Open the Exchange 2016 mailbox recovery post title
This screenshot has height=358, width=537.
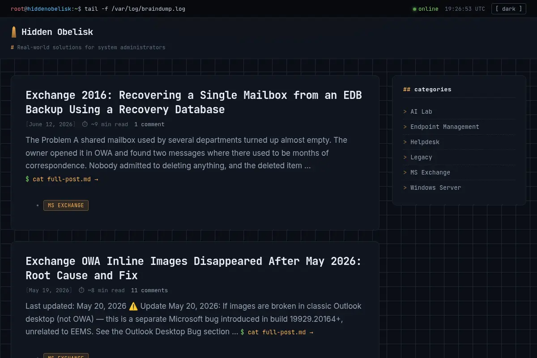click(194, 102)
